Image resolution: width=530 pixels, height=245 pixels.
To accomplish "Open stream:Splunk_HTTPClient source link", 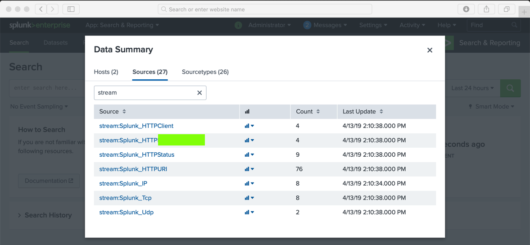I will (x=136, y=126).
